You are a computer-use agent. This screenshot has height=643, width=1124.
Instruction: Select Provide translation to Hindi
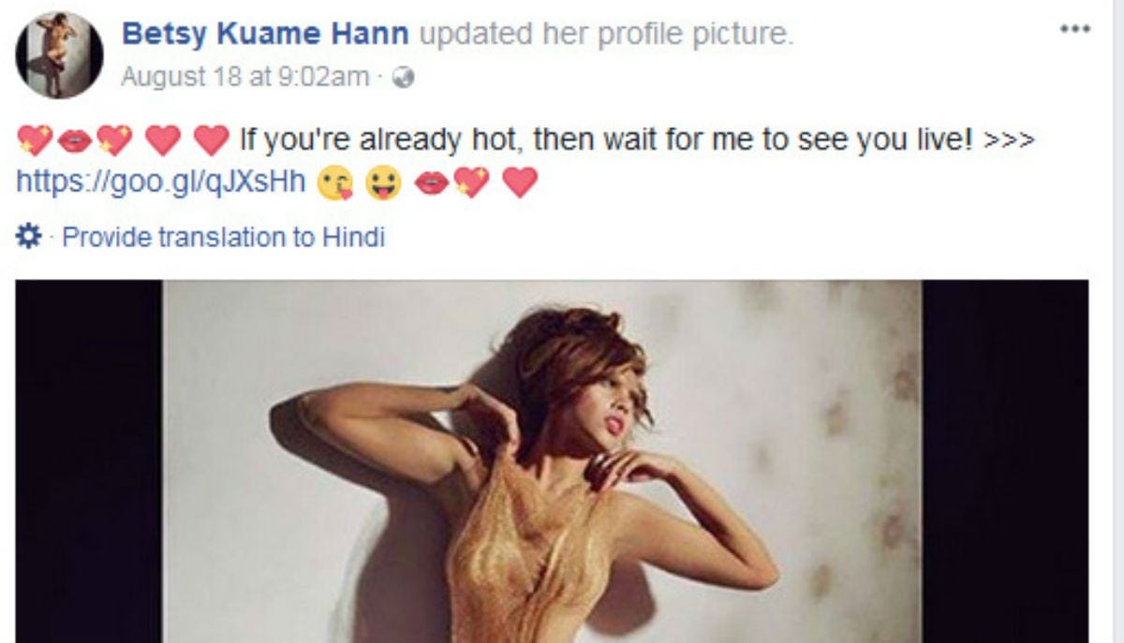pos(223,238)
